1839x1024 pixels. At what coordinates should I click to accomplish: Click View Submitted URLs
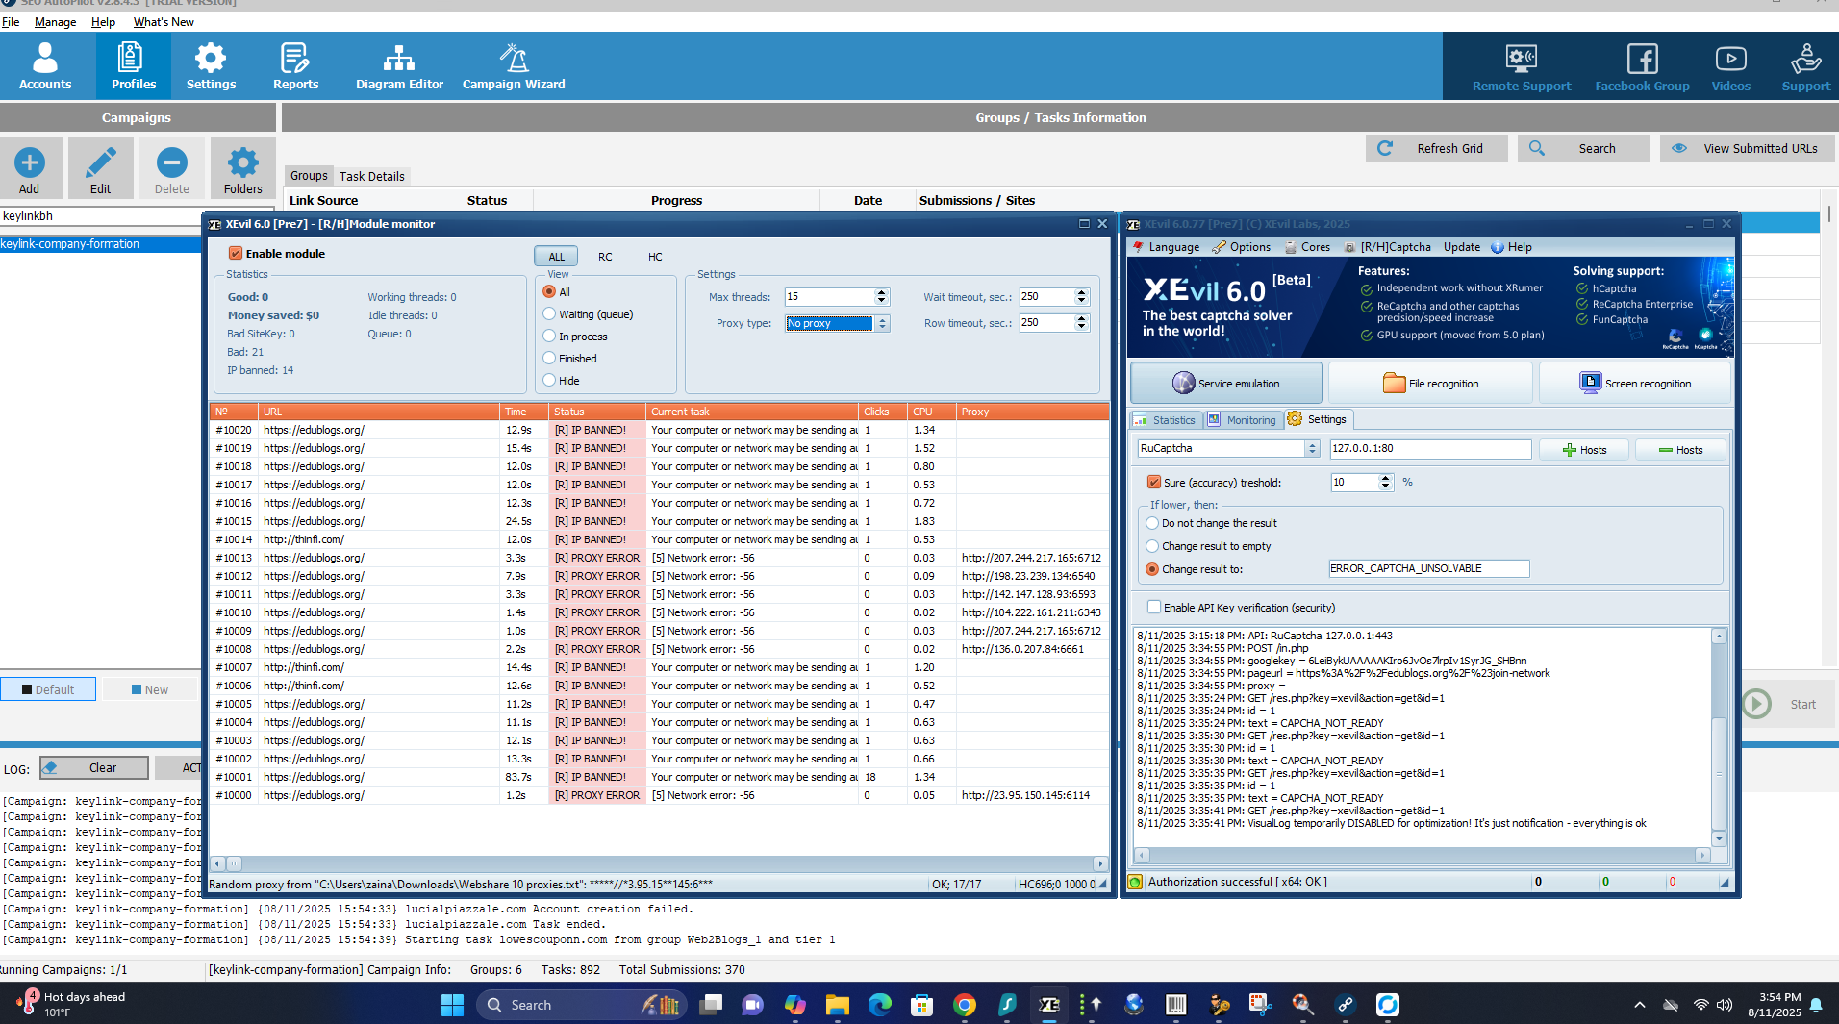(1747, 148)
